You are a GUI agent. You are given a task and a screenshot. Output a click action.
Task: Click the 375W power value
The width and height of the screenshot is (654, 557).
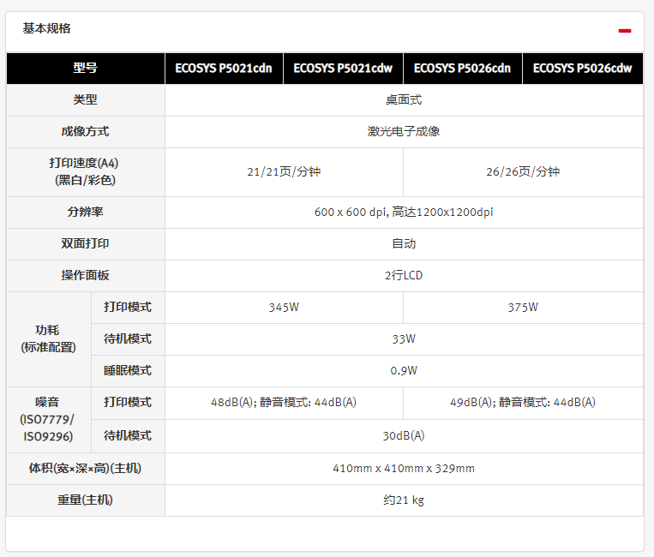click(x=523, y=308)
